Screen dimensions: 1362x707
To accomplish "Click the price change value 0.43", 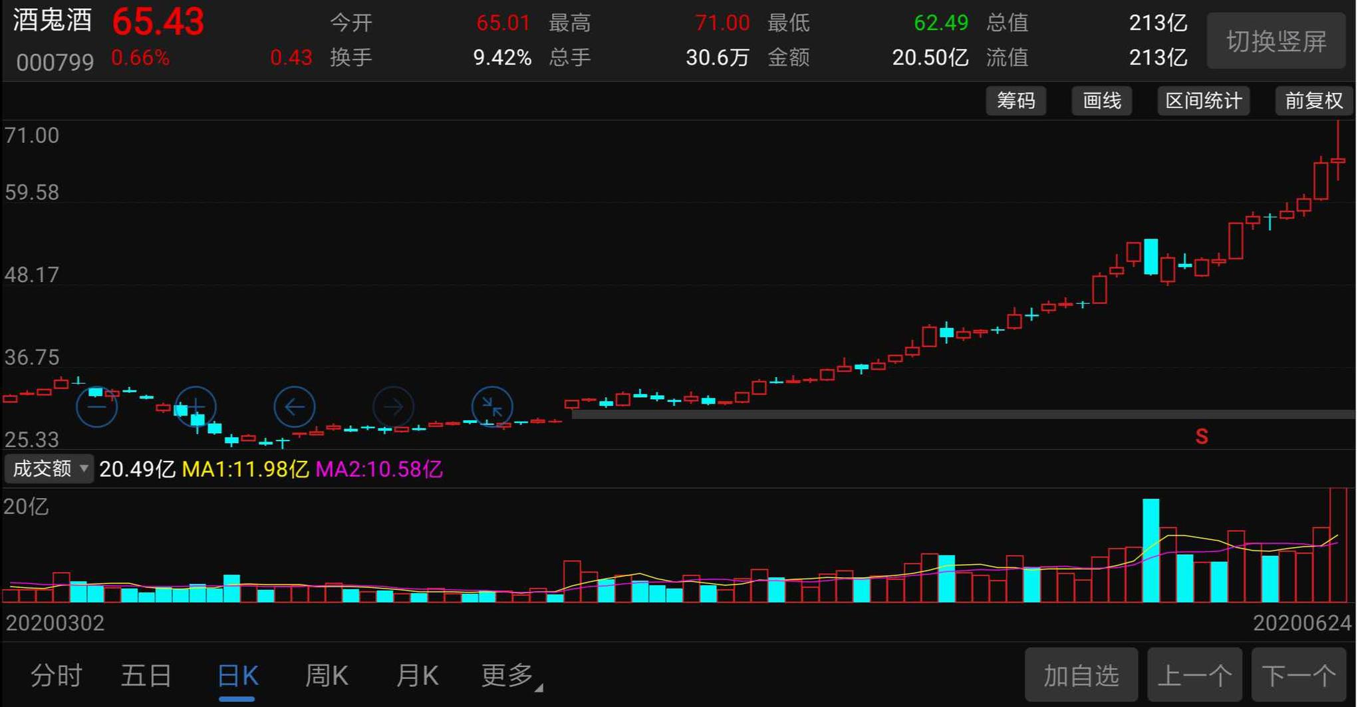I will [291, 58].
